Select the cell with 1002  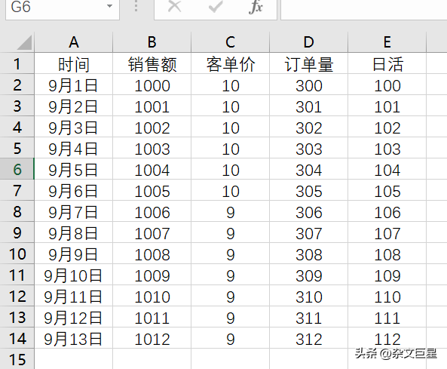pyautogui.click(x=152, y=127)
